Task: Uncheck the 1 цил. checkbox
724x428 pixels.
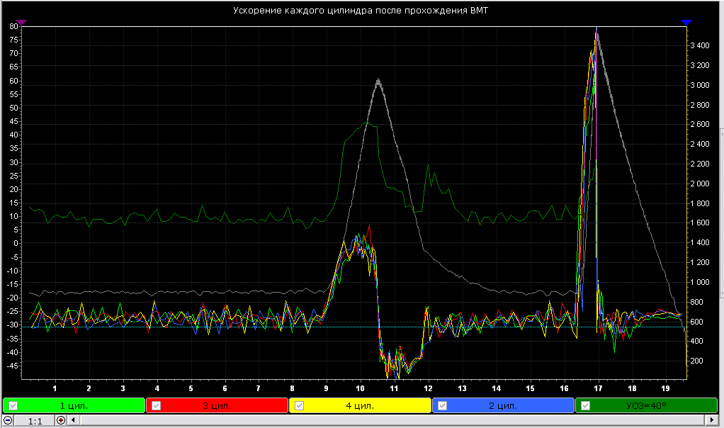Action: pos(13,405)
